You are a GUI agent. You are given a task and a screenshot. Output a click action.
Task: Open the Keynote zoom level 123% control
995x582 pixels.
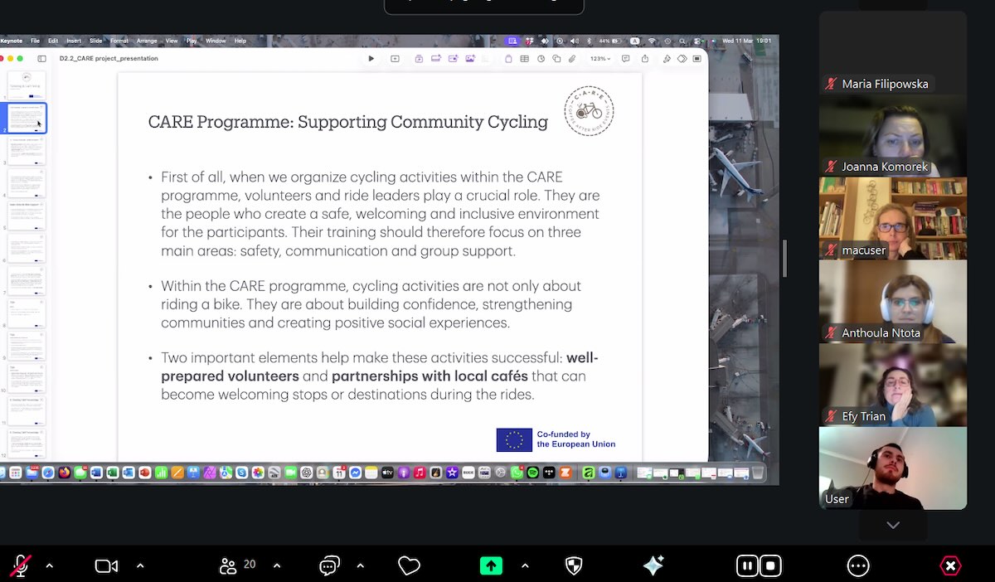599,59
